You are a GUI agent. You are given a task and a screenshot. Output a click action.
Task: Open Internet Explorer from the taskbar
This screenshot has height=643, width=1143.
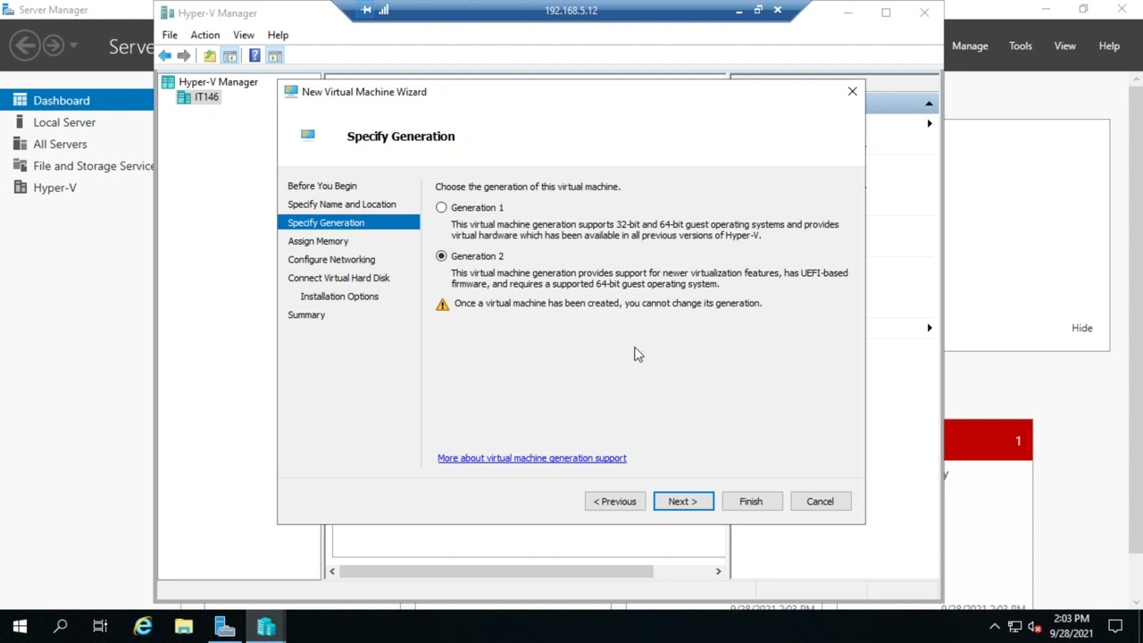click(143, 627)
